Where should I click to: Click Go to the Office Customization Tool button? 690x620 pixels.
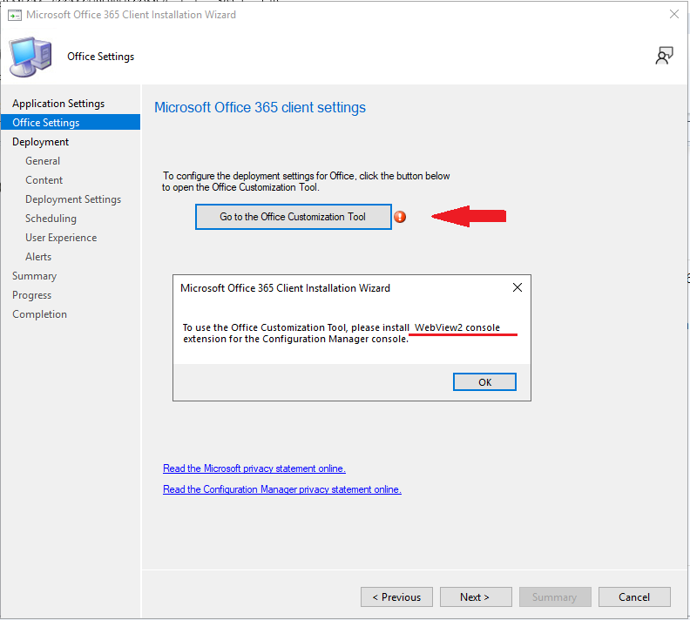coord(293,217)
